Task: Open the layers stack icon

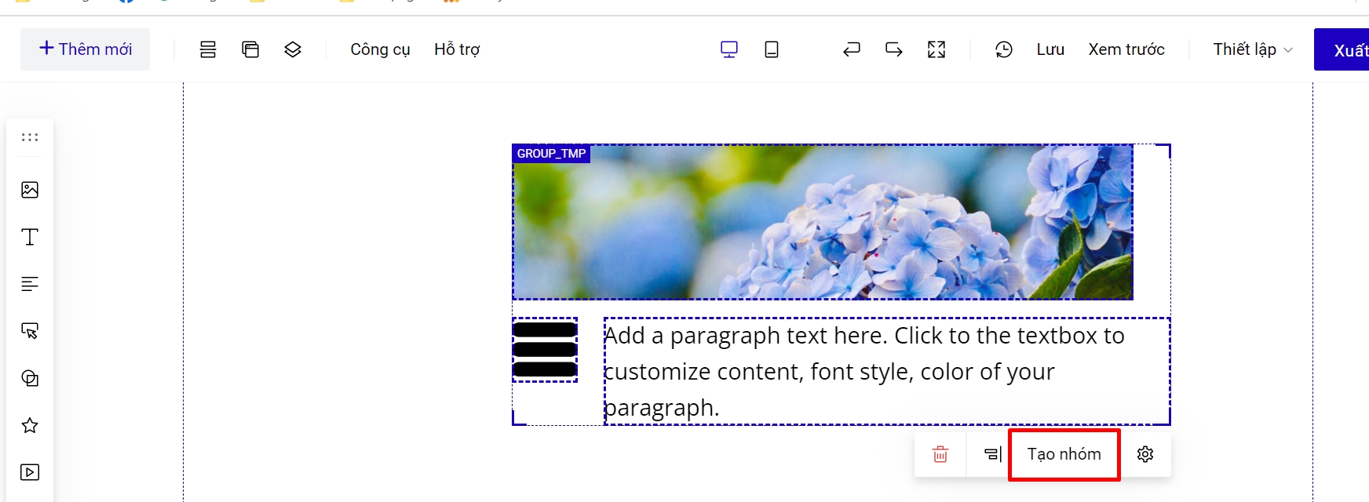Action: click(x=293, y=49)
